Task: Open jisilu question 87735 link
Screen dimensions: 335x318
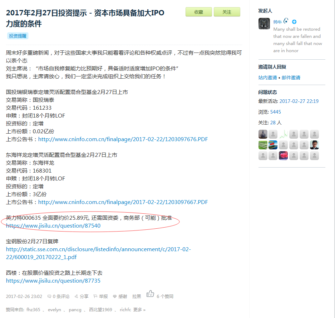Action: pyautogui.click(x=53, y=280)
